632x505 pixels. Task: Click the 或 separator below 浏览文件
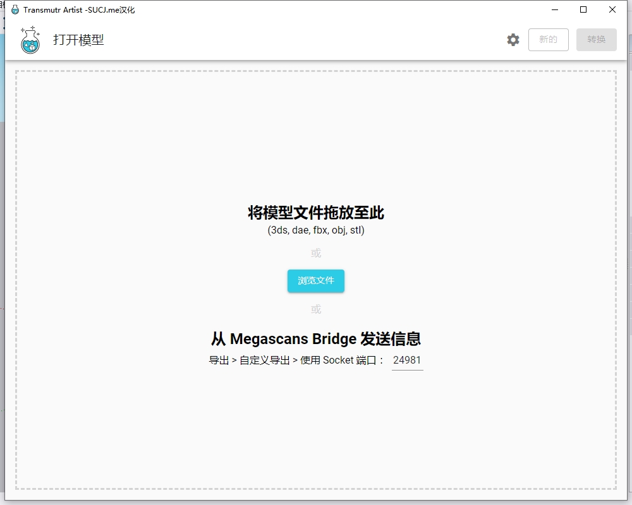click(316, 309)
